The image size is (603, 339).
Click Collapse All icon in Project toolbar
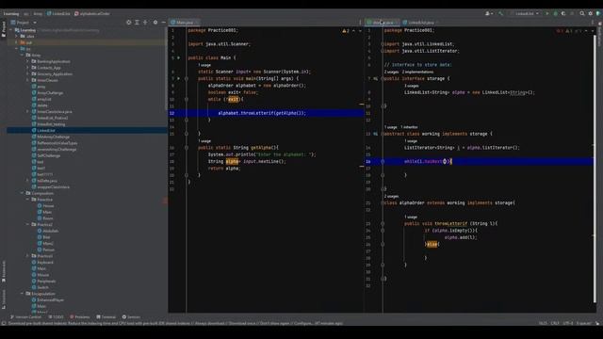click(145, 23)
